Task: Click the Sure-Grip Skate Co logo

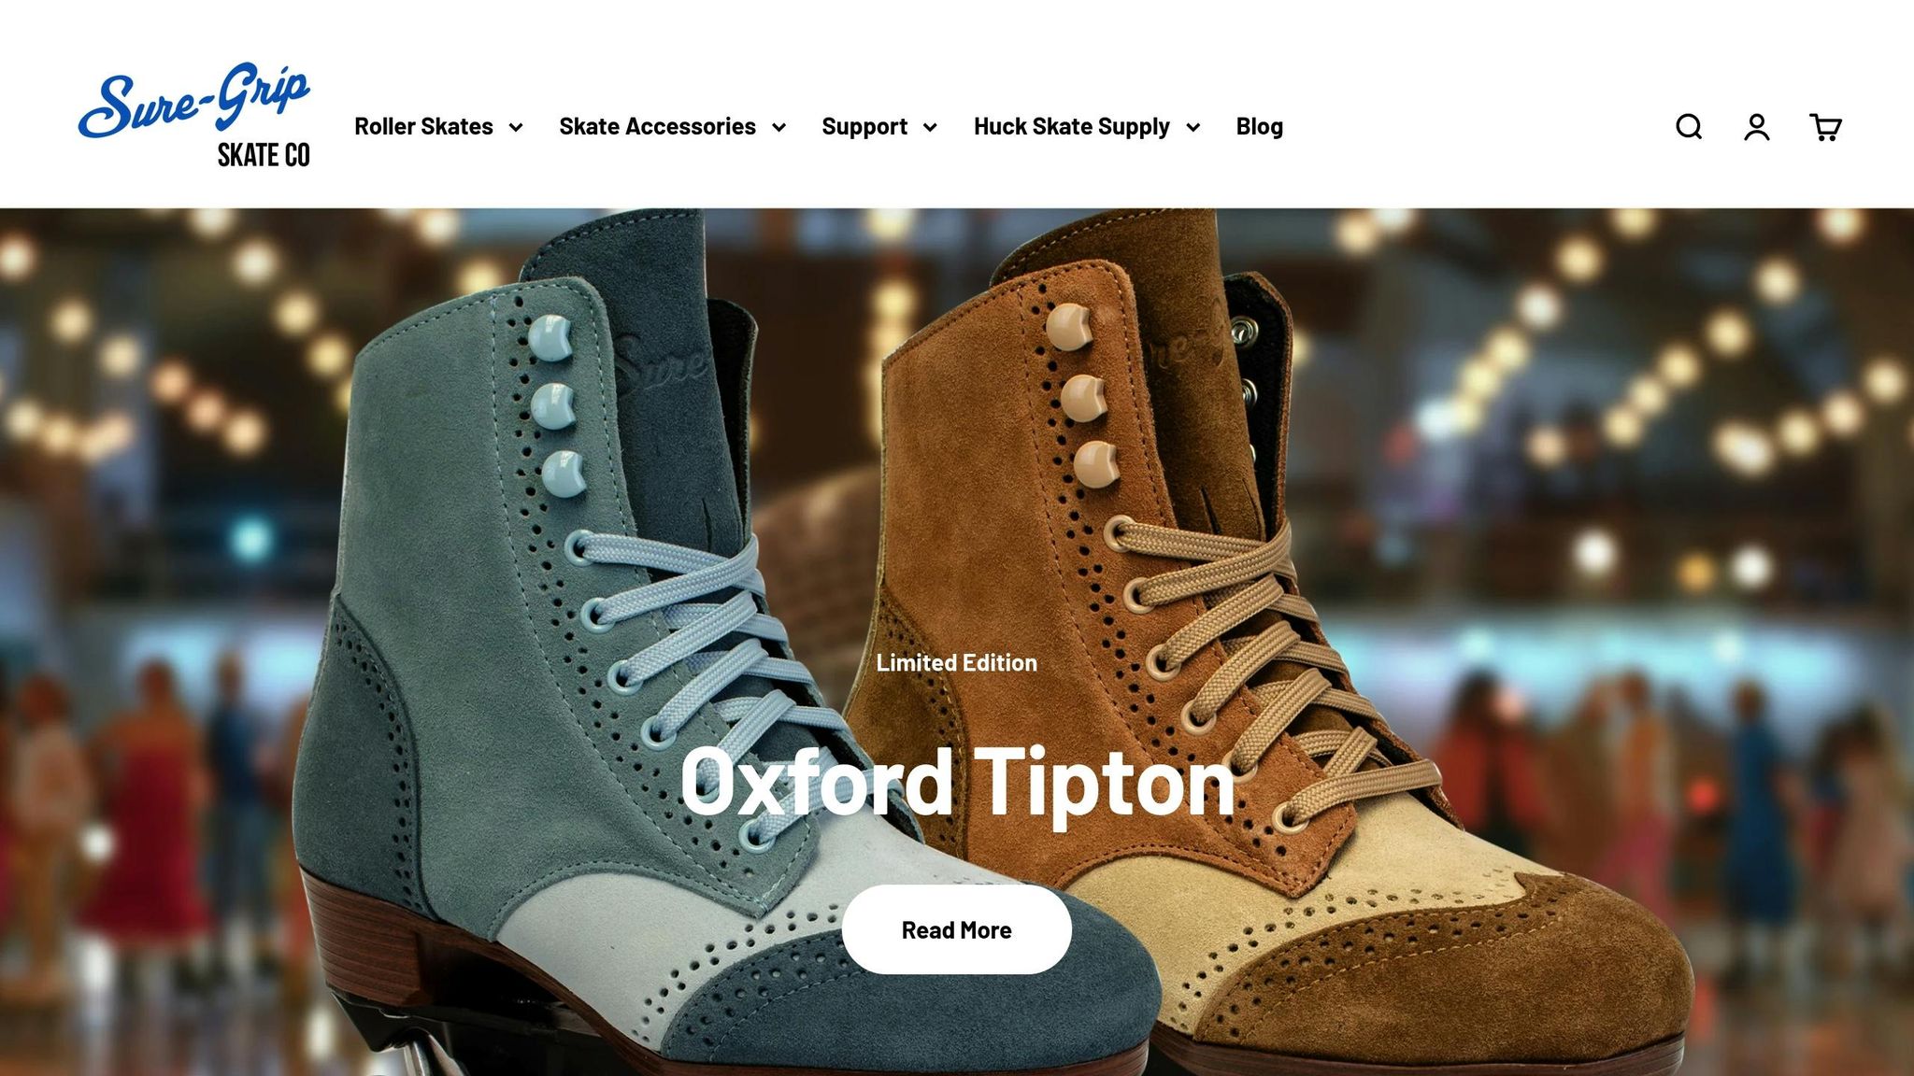Action: [x=194, y=103]
